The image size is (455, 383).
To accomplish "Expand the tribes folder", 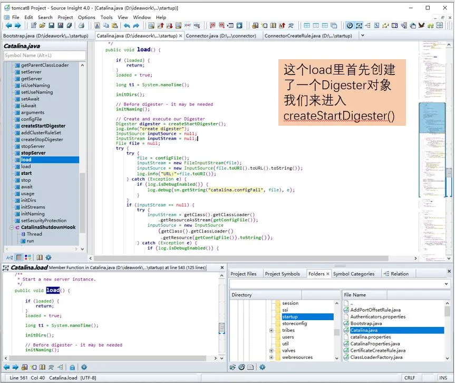I will (271, 330).
